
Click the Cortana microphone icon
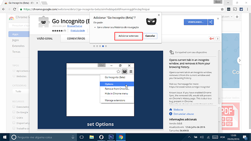click(x=73, y=137)
